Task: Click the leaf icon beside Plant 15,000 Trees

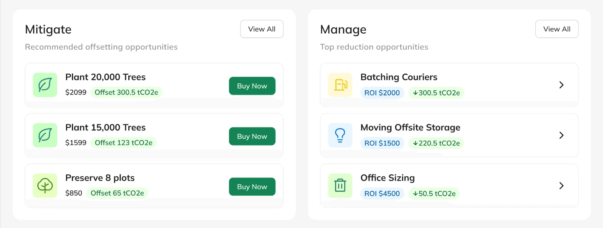Action: (45, 135)
